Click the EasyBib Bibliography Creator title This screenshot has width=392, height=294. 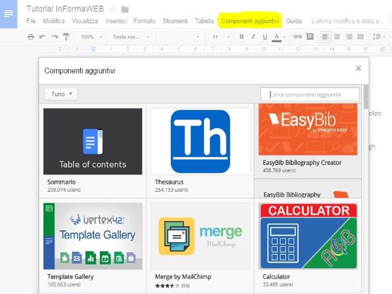[x=302, y=163]
